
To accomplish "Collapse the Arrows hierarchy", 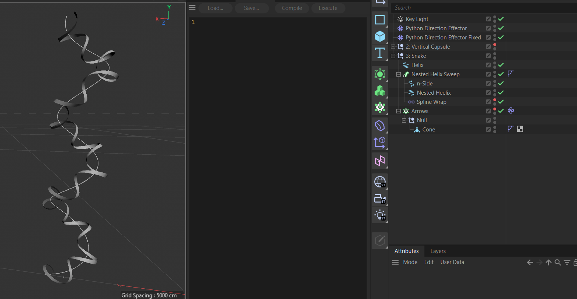I will tap(399, 111).
